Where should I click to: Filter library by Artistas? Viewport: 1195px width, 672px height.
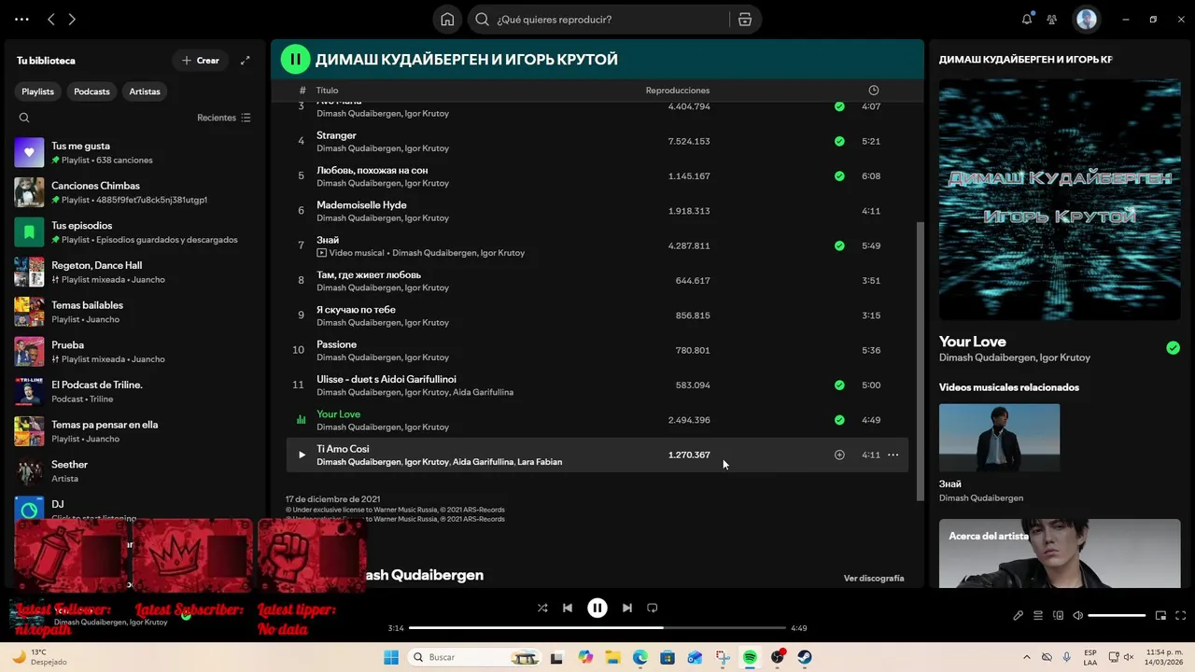(x=145, y=91)
